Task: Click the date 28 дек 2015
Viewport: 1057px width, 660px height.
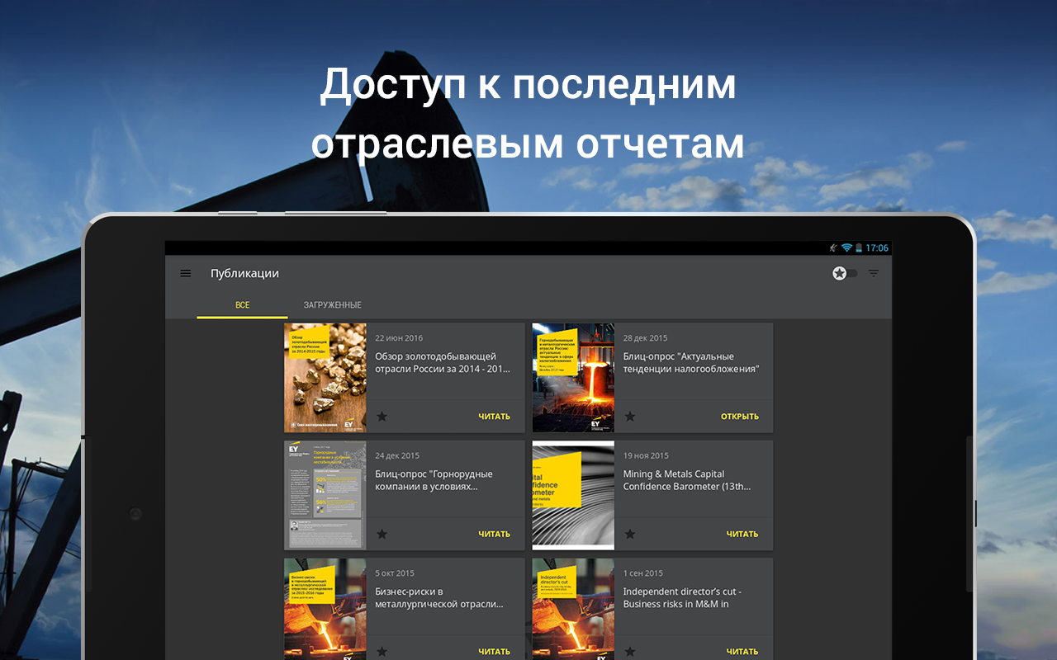Action: 646,338
